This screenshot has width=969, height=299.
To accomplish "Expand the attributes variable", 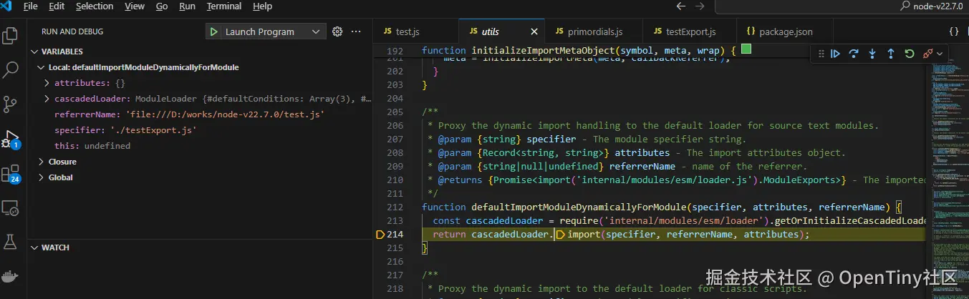I will point(47,83).
